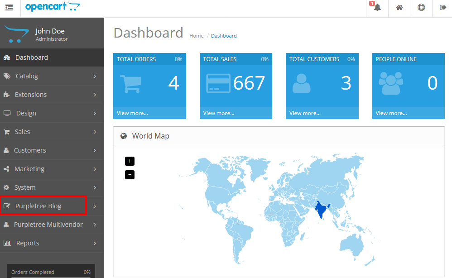Viewport: 452px width, 278px height.
Task: Open the System sidebar menu
Action: point(52,187)
